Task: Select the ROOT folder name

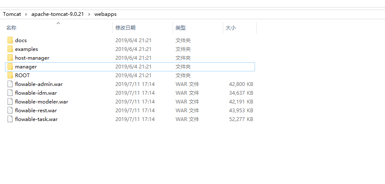Action: click(x=22, y=76)
